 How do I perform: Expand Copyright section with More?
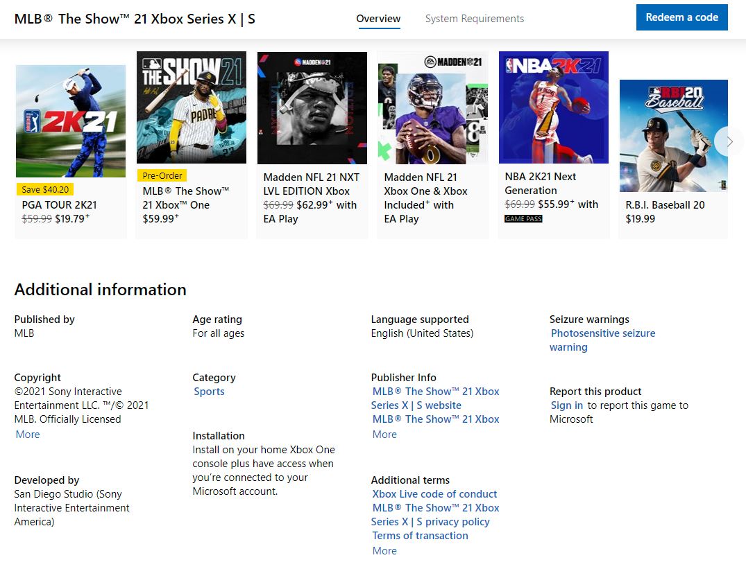28,435
